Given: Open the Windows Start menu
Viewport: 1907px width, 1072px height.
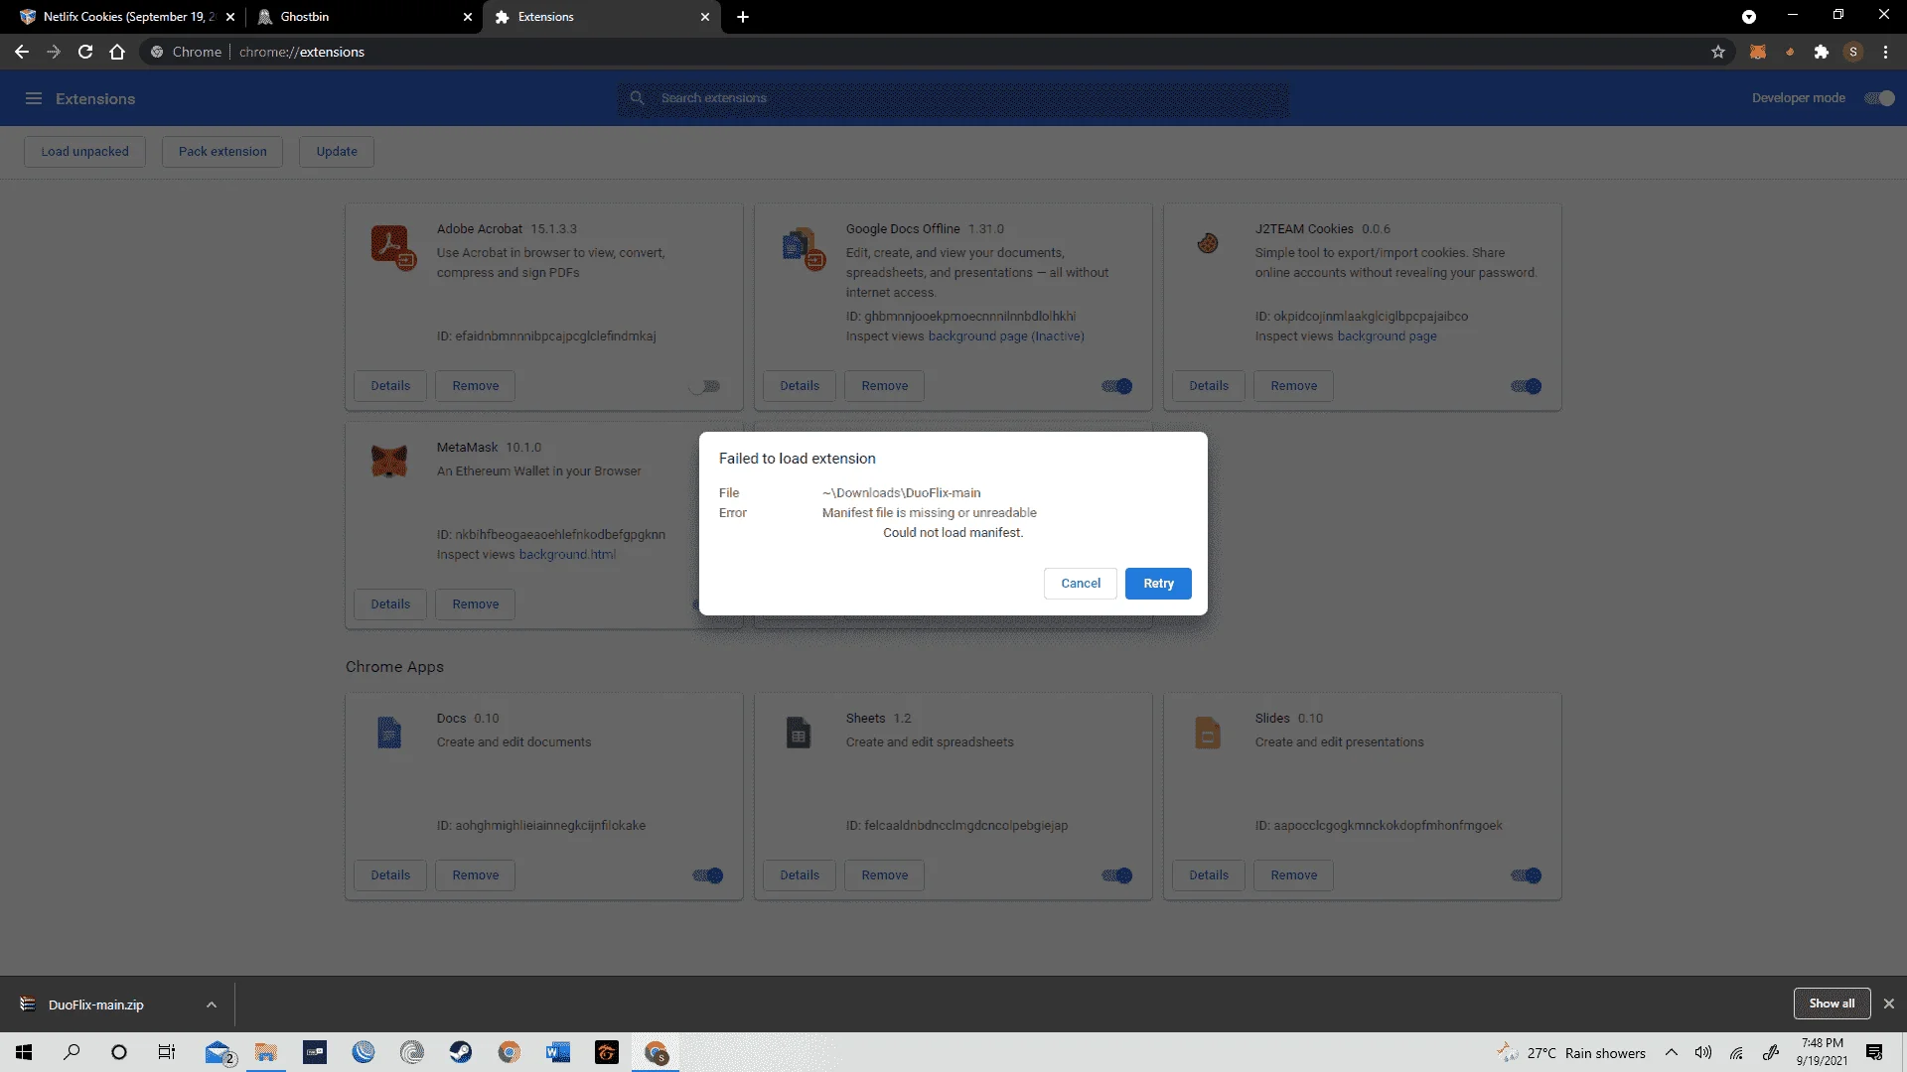Looking at the screenshot, I should 24,1052.
